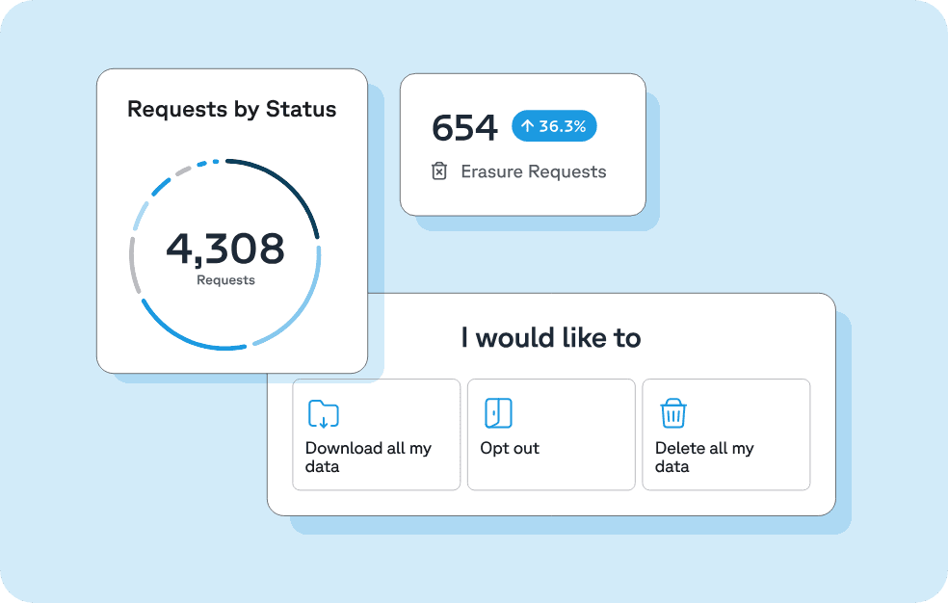Select the gray segment of the donut chart
This screenshot has height=603, width=948.
133,262
